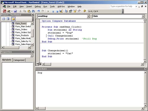Open the Properties object selector dropdown

[x=32, y=56]
